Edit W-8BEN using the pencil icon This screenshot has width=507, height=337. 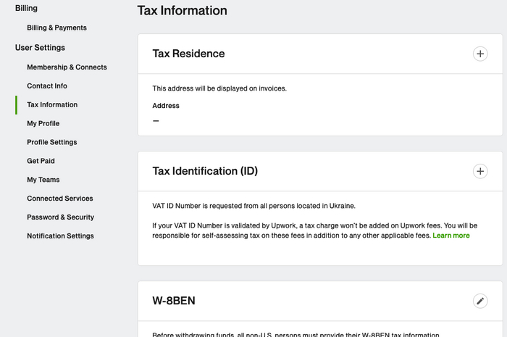[479, 301]
